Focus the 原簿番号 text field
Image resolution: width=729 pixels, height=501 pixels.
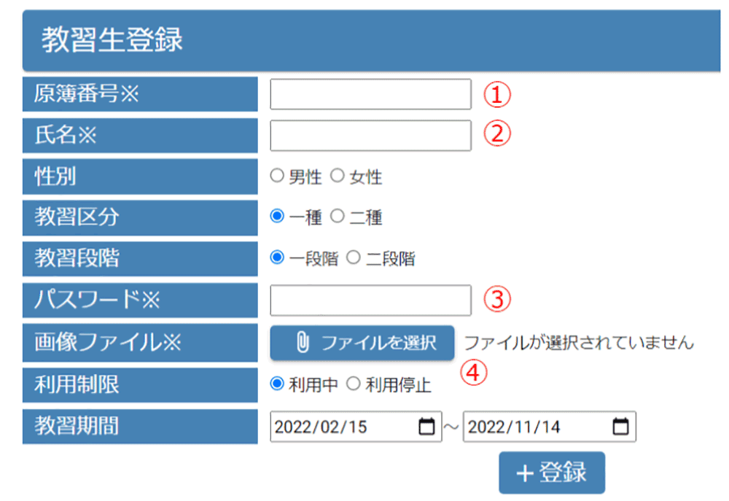[370, 94]
